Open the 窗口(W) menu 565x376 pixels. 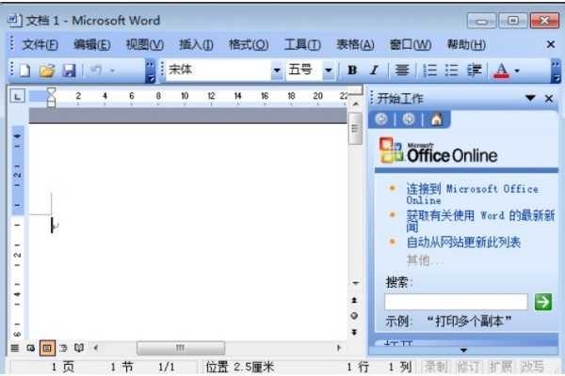[411, 45]
